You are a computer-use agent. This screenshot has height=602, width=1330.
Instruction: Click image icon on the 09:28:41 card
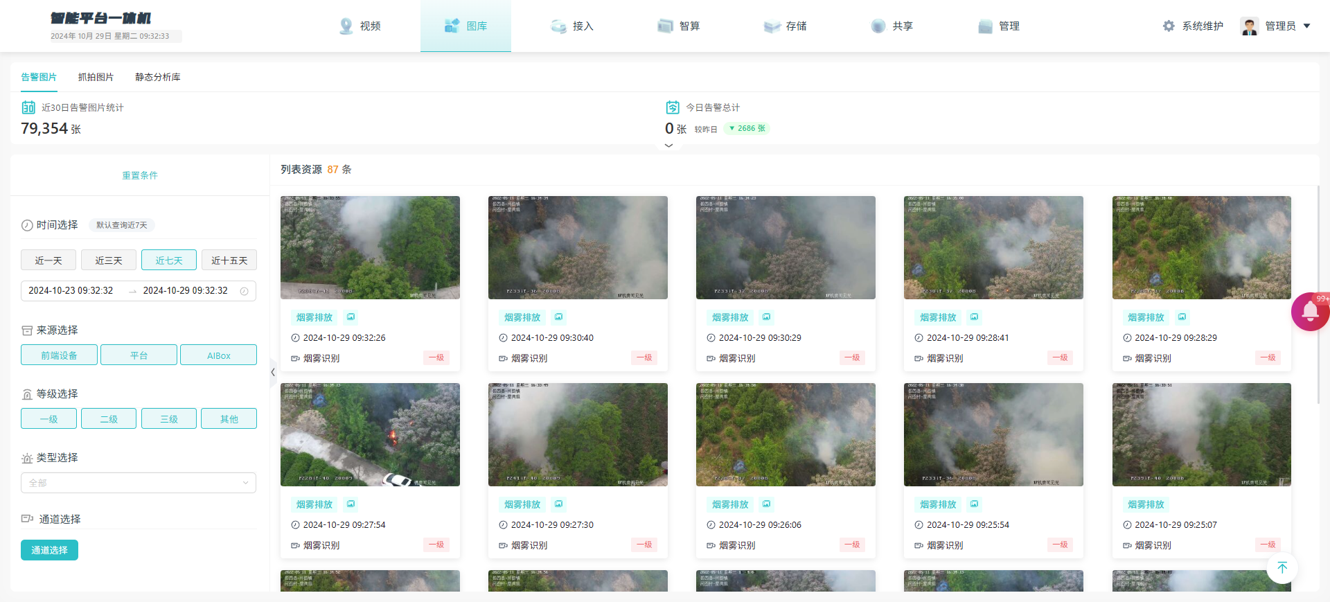975,317
